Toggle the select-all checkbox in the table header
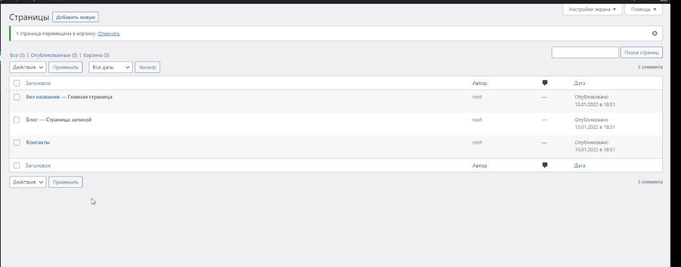The height and width of the screenshot is (267, 681). pyautogui.click(x=17, y=83)
